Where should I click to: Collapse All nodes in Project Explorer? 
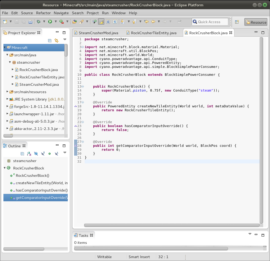click(x=50, y=41)
